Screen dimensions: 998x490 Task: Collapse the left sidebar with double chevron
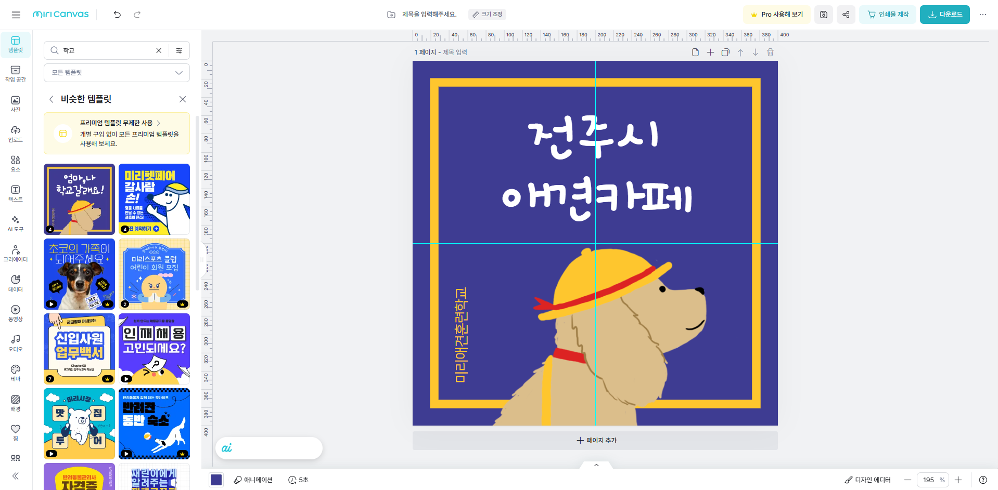click(16, 476)
